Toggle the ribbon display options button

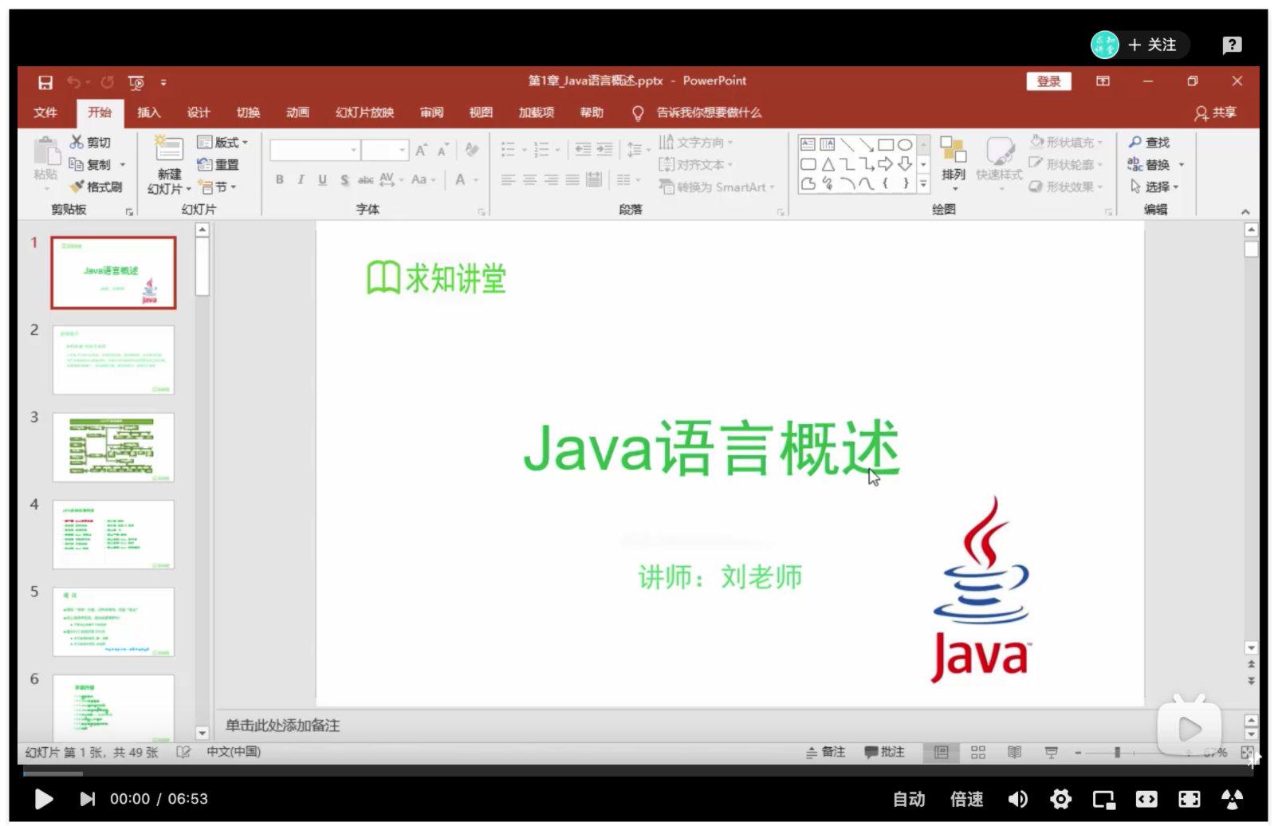(x=1103, y=81)
